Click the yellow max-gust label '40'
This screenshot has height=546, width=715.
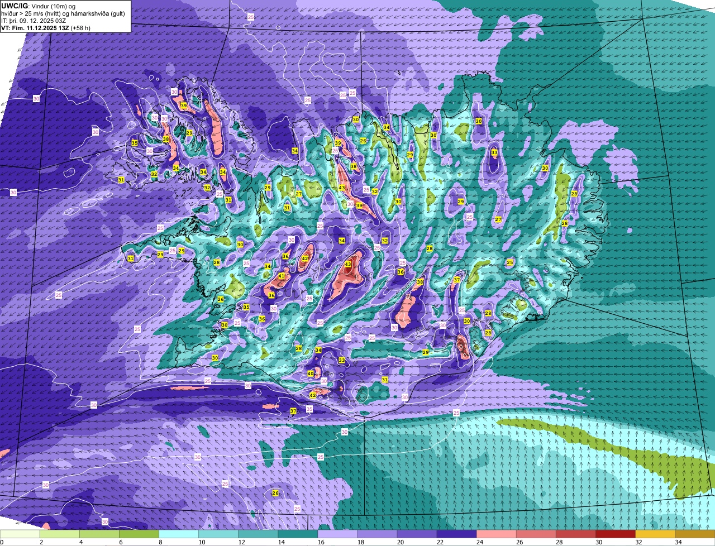(x=311, y=373)
